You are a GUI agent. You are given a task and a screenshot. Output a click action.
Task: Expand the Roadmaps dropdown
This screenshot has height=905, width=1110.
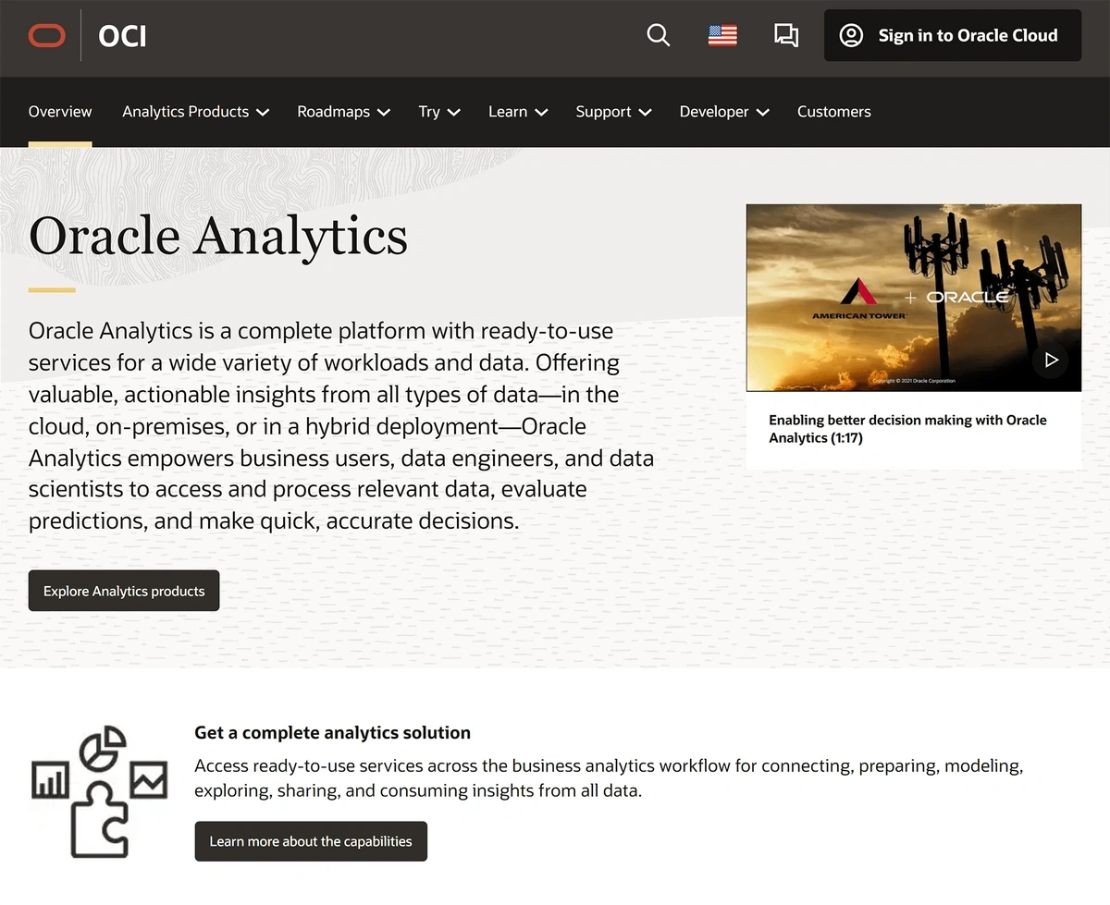coord(343,112)
